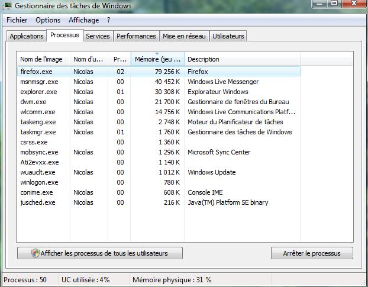Viewport: 368px width, 287px height.
Task: Sort by Mémoire (jeu ...) column header
Action: 157,59
